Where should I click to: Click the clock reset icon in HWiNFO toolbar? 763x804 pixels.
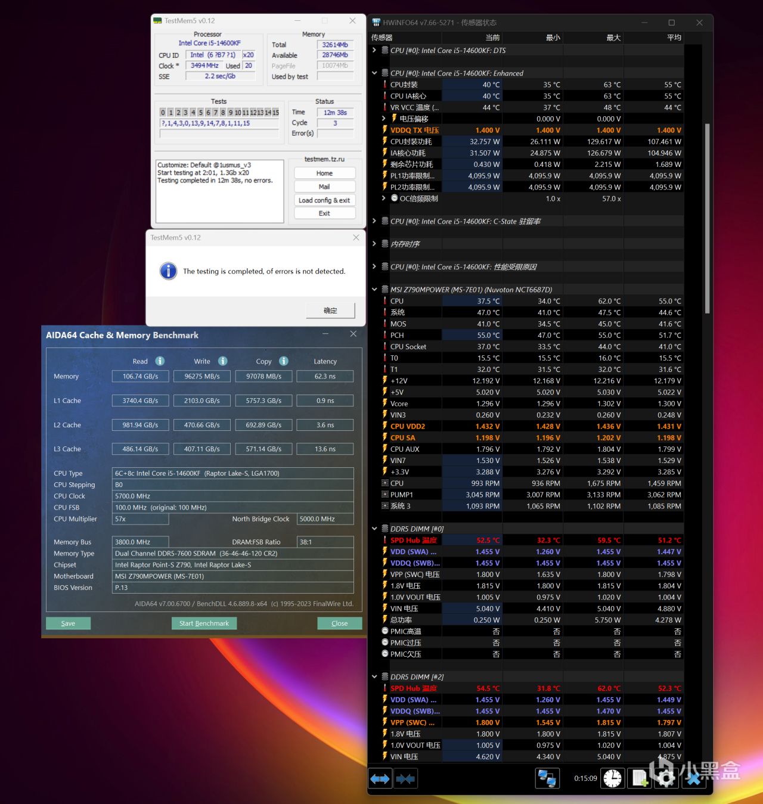pos(612,778)
